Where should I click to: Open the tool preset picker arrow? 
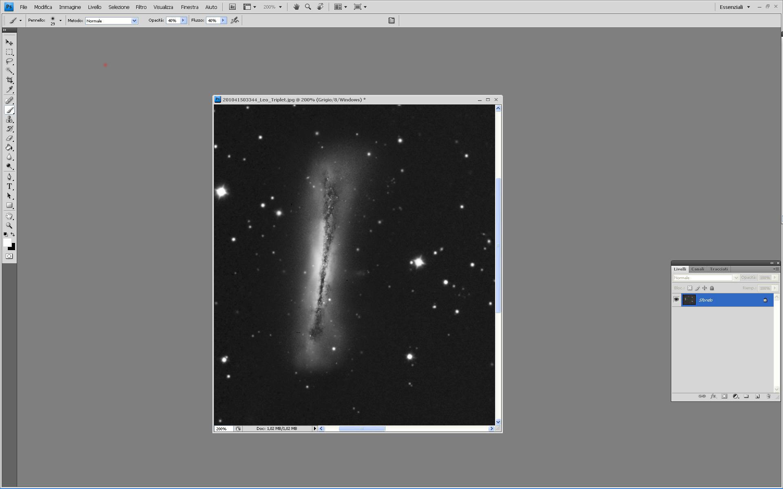[20, 20]
